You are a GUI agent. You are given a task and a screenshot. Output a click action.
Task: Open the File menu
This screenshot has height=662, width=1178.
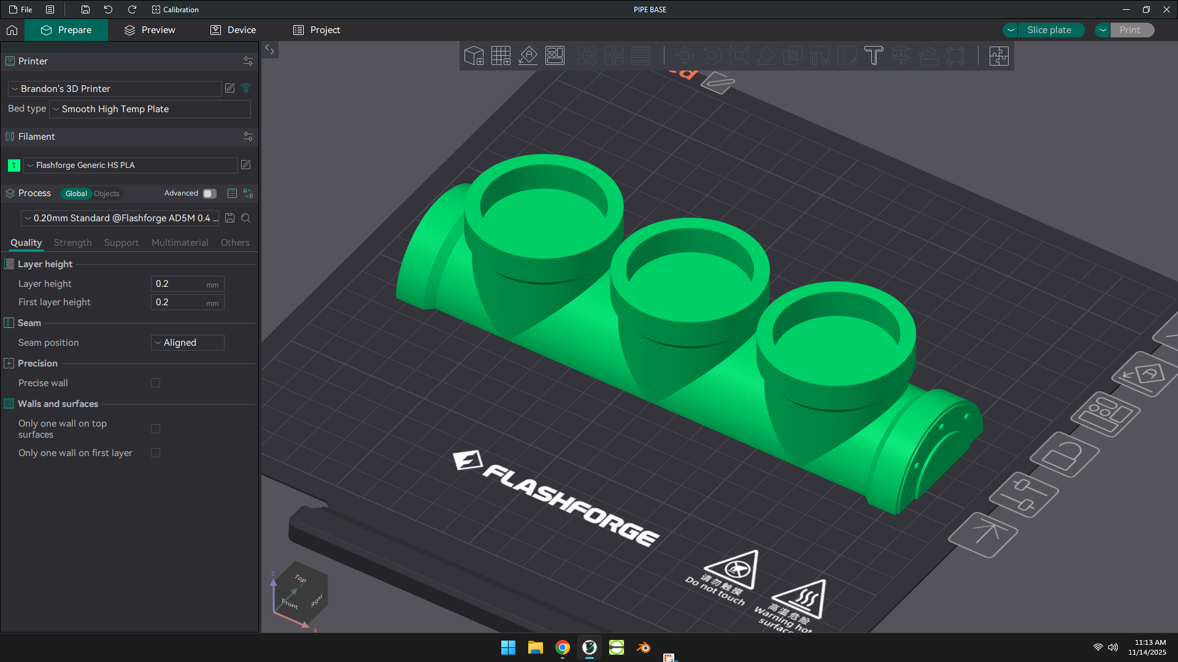(20, 10)
